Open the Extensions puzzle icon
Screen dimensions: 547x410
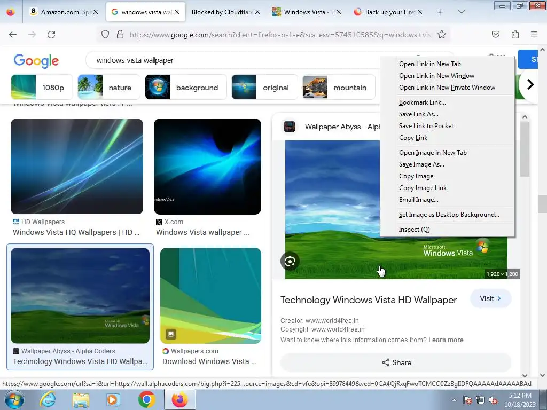515,34
